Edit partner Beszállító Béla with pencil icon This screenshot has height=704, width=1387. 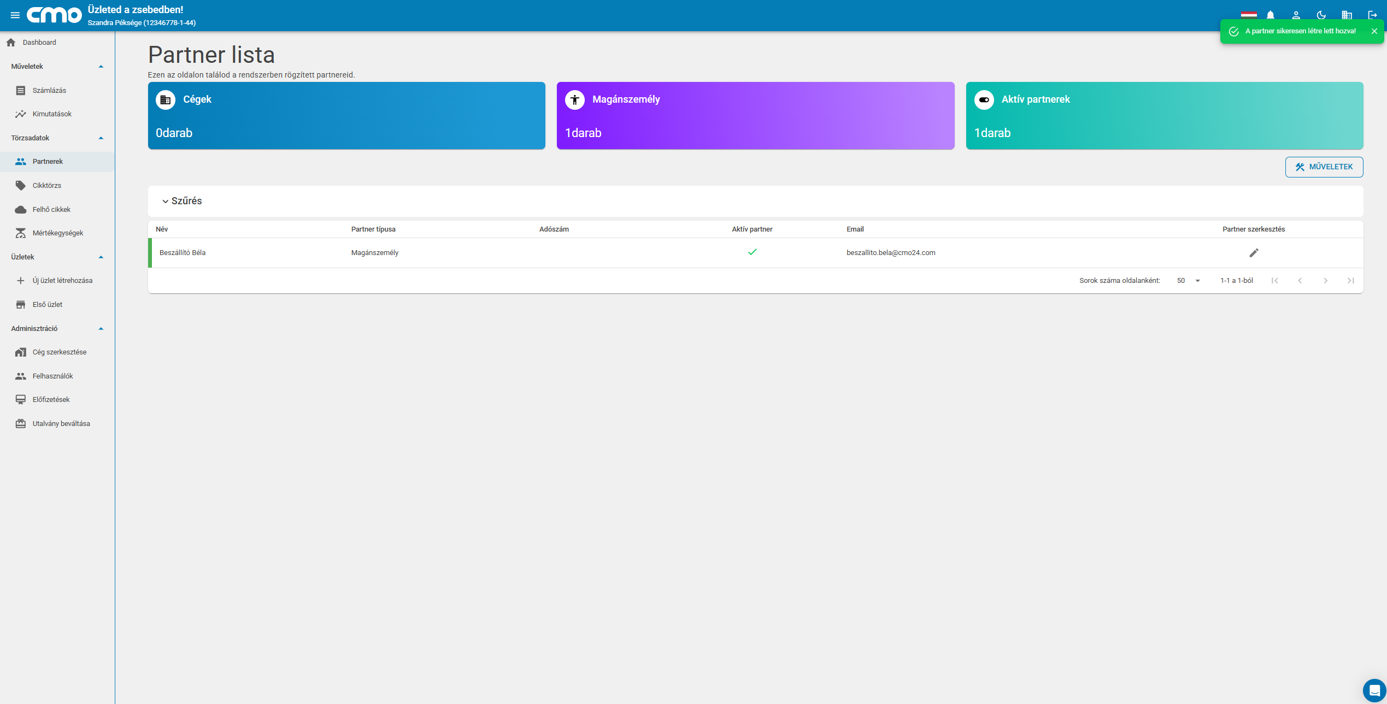pos(1254,253)
